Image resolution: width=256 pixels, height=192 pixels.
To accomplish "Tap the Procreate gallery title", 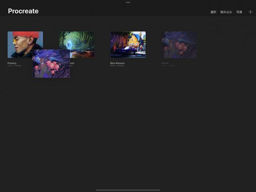I will click(x=23, y=11).
